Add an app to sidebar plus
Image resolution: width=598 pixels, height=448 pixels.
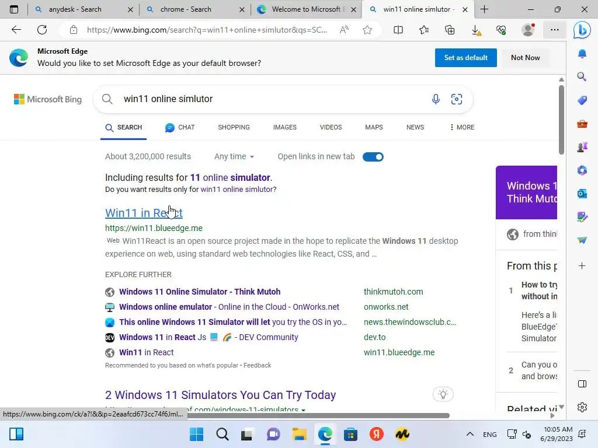[x=582, y=266]
